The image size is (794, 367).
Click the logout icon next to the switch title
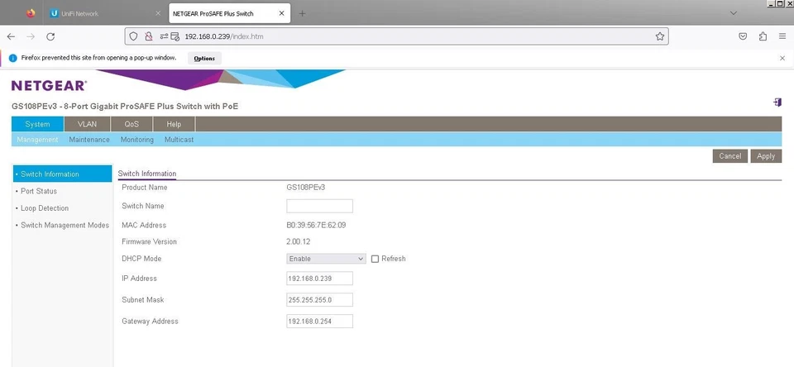point(777,102)
